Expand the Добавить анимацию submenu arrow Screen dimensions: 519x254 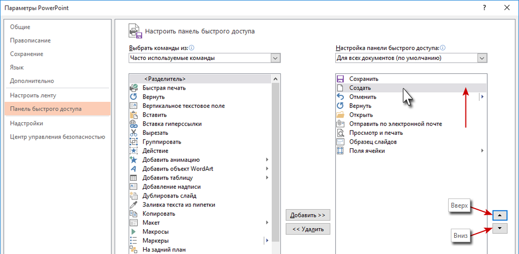267,160
